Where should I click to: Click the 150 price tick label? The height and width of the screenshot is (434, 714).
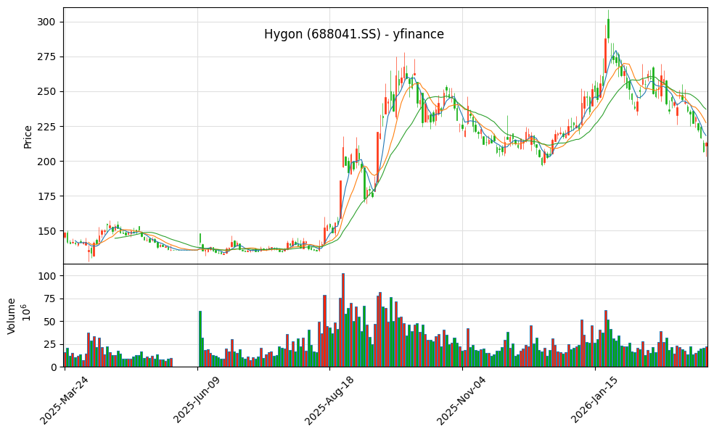click(x=46, y=231)
